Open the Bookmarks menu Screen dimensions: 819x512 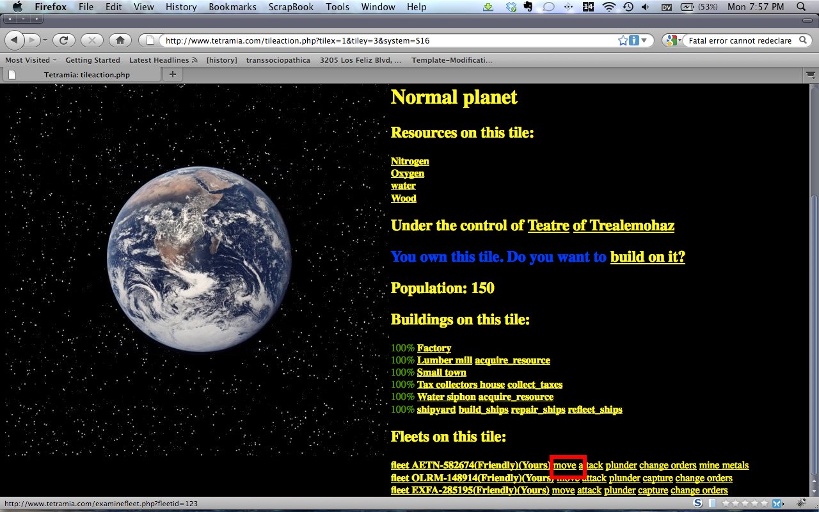pos(232,7)
